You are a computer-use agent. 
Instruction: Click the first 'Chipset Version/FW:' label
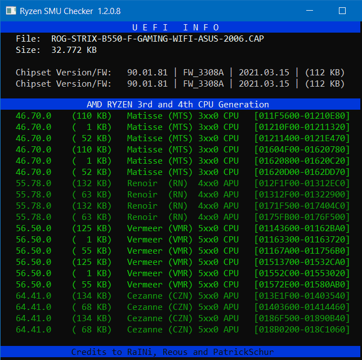point(64,73)
